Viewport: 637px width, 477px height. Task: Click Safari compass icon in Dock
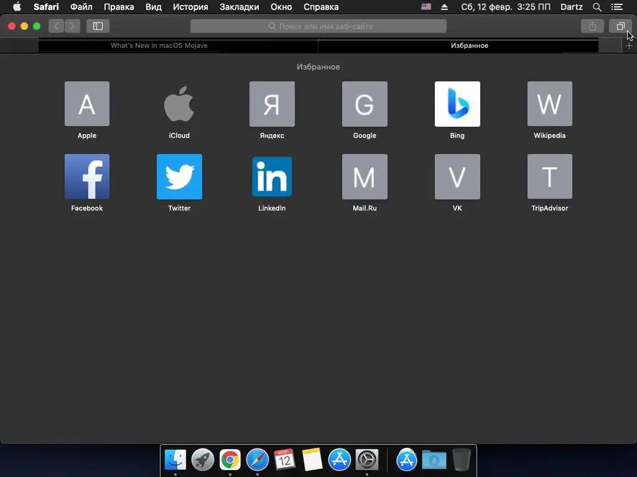(257, 460)
